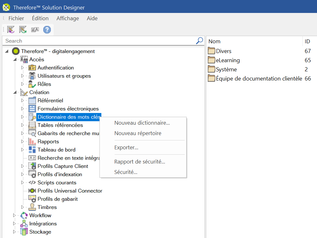Open the Affichage menu
317x238 pixels.
(x=68, y=18)
